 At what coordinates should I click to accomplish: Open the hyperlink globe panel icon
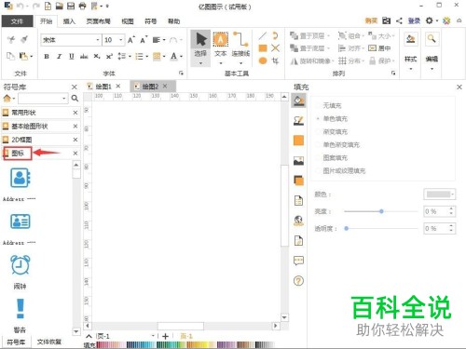click(298, 221)
